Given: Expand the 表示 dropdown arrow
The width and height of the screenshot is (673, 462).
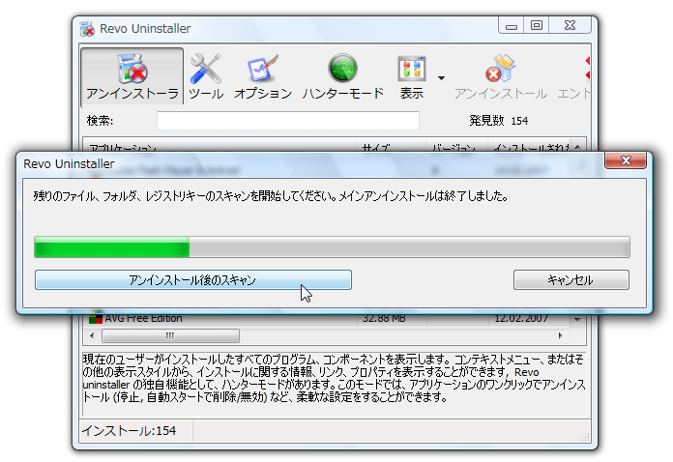Looking at the screenshot, I should (x=441, y=78).
